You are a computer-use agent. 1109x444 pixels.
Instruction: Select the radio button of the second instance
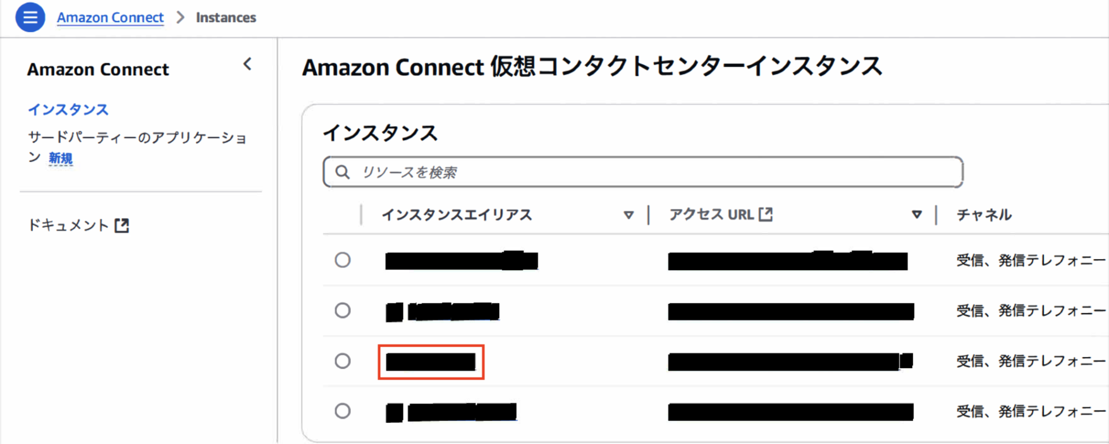(x=343, y=310)
